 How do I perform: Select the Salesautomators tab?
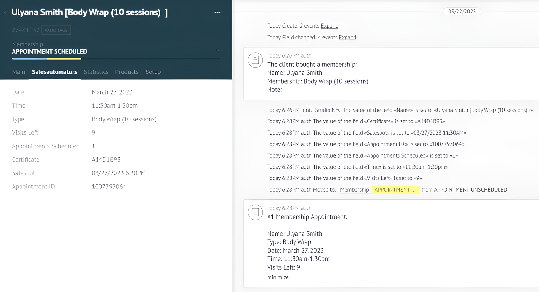click(55, 72)
